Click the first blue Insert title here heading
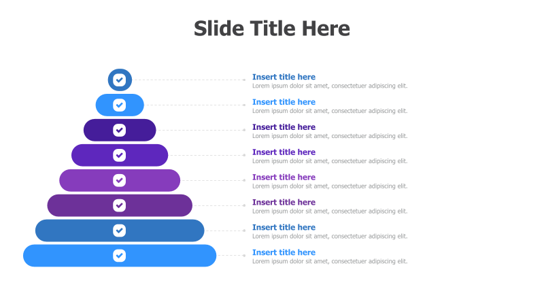Viewport: 544px width, 306px height. [284, 77]
